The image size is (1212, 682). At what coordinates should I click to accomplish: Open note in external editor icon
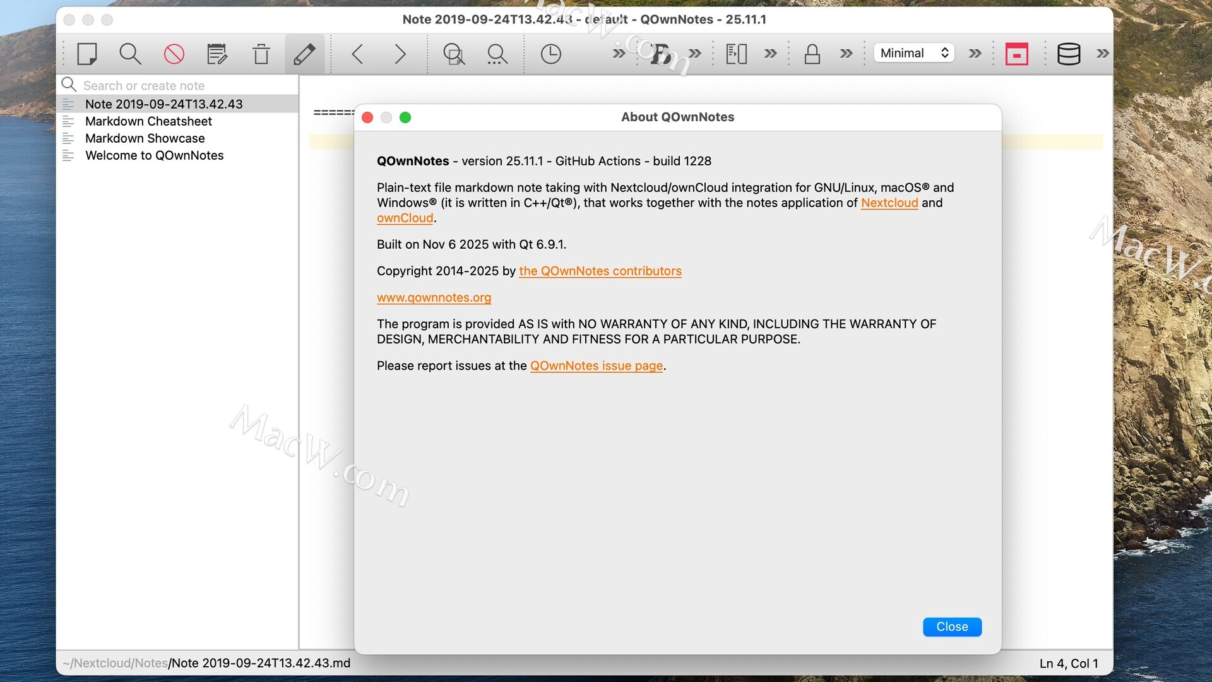217,54
